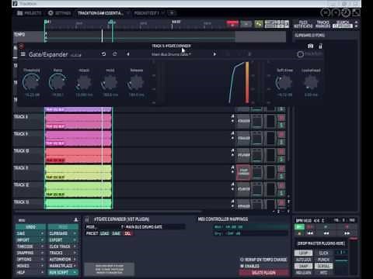Adjust the Hold knob

pyautogui.click(x=110, y=82)
